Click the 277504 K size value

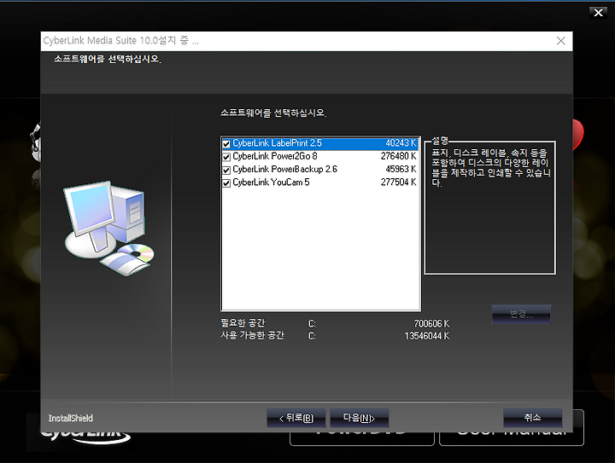point(399,182)
